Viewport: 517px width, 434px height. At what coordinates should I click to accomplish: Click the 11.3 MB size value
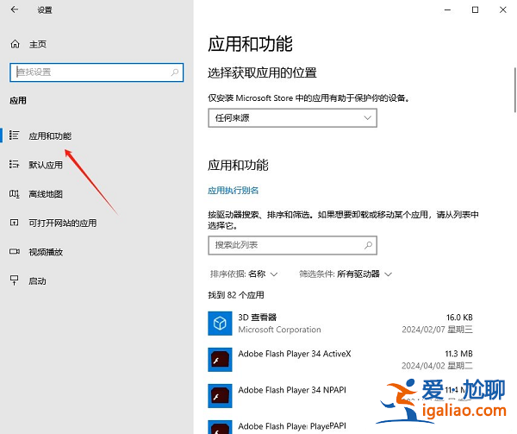[458, 354]
